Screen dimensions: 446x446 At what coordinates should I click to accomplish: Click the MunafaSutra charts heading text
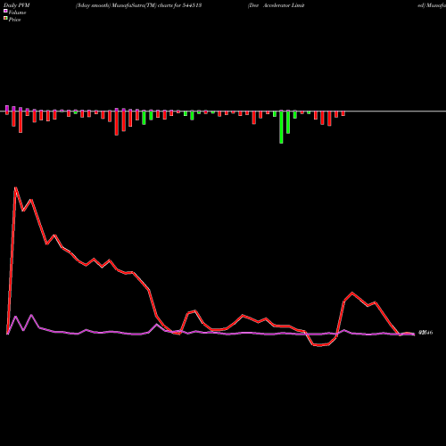tap(138, 5)
